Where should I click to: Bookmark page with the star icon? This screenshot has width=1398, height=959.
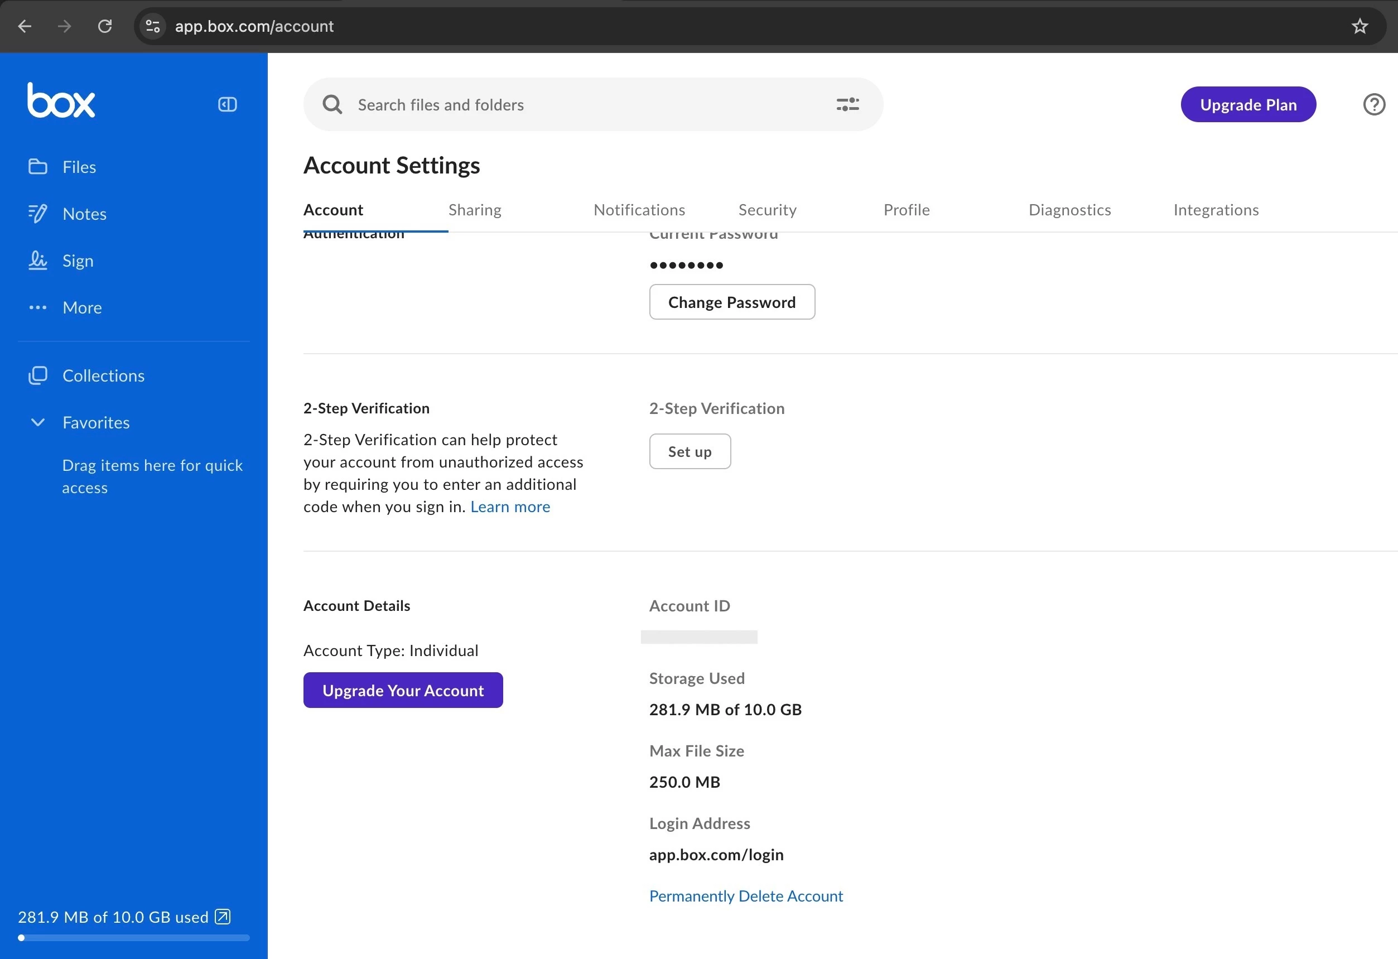[1360, 26]
